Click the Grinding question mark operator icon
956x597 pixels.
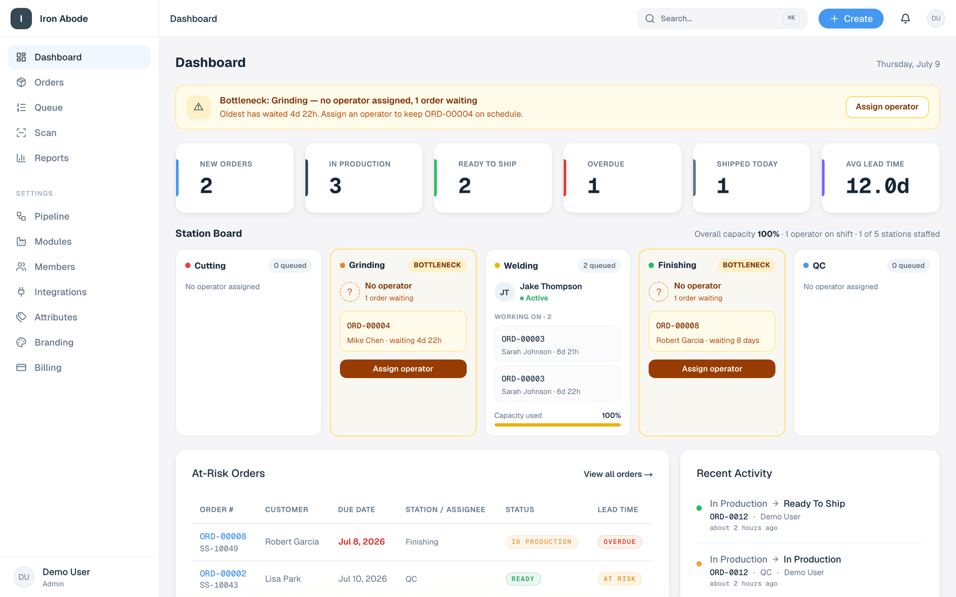coord(349,292)
